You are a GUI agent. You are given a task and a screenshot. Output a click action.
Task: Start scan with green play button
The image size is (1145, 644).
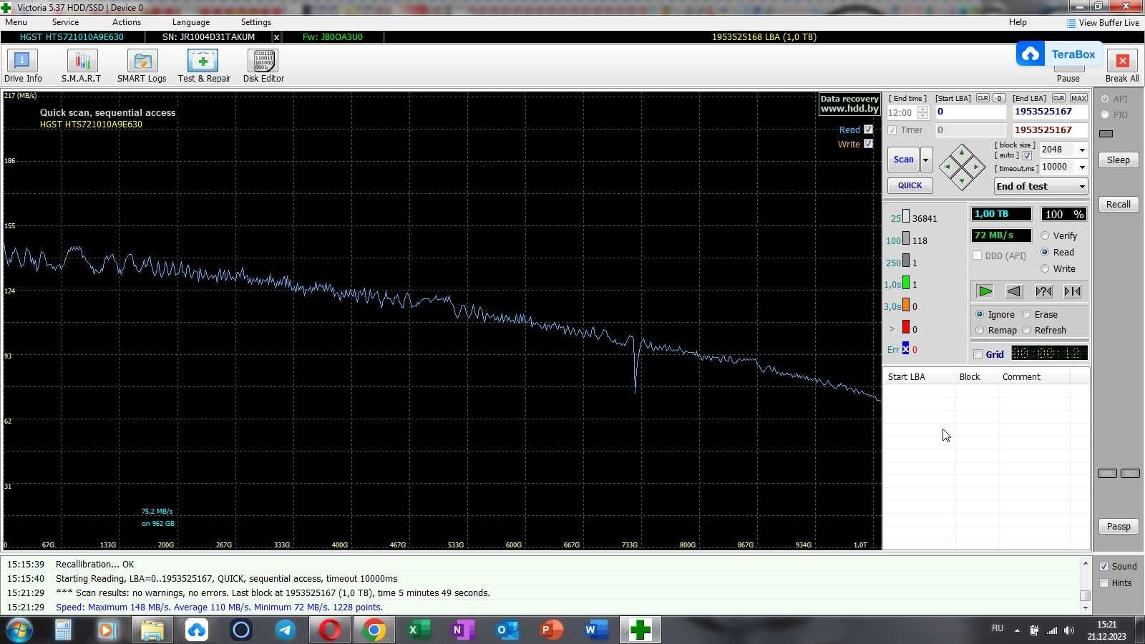985,291
